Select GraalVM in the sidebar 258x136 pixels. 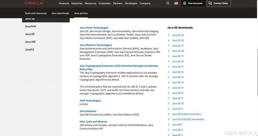pos(30,26)
